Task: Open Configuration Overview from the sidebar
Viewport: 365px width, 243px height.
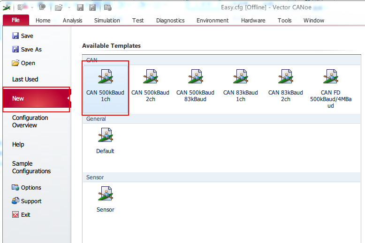Action: 30,122
